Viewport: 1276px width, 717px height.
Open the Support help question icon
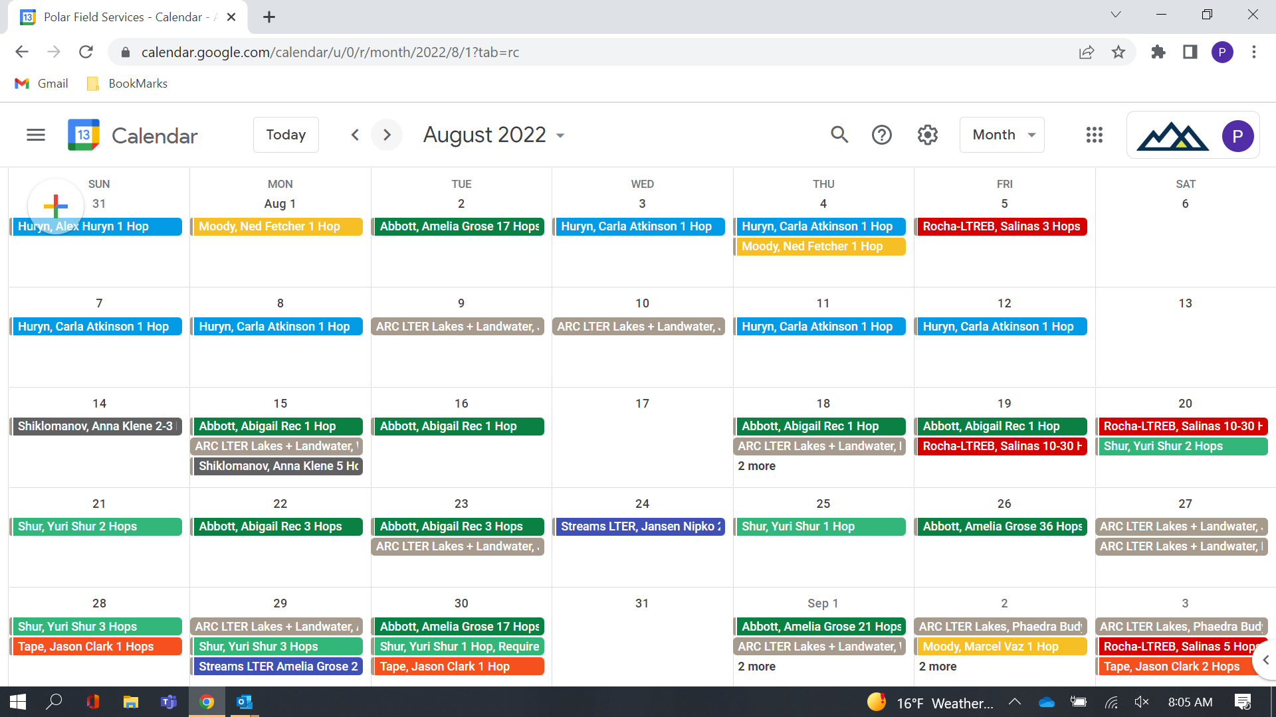click(x=882, y=135)
